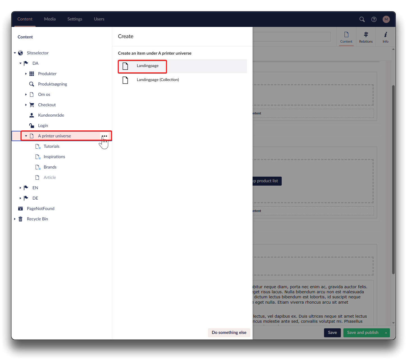Click the Siteselector globe icon

click(x=20, y=53)
